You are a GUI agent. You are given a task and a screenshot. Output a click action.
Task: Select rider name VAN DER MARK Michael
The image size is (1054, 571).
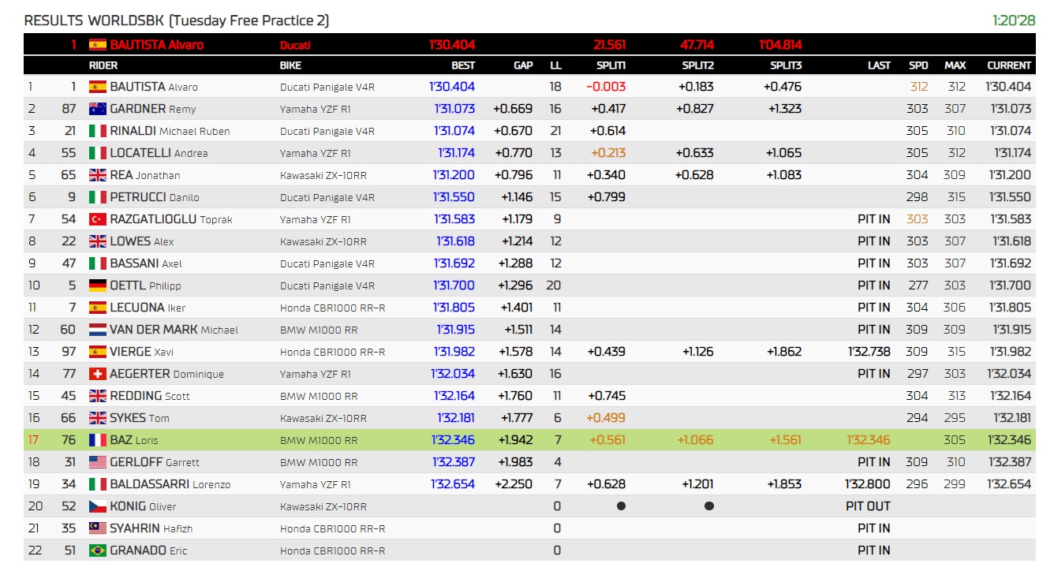pyautogui.click(x=174, y=330)
